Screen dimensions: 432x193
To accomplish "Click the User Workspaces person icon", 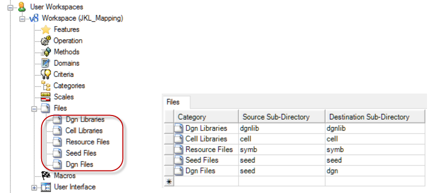I will [22, 7].
